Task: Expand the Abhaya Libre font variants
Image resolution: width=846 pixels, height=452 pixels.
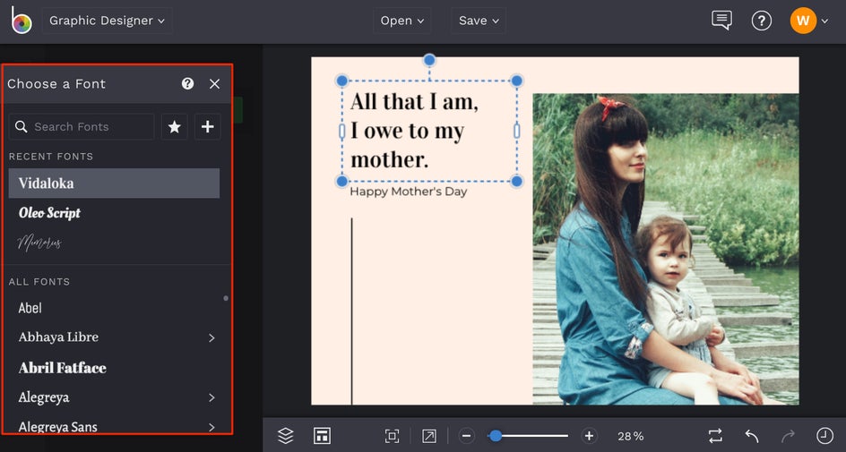Action: (x=211, y=337)
